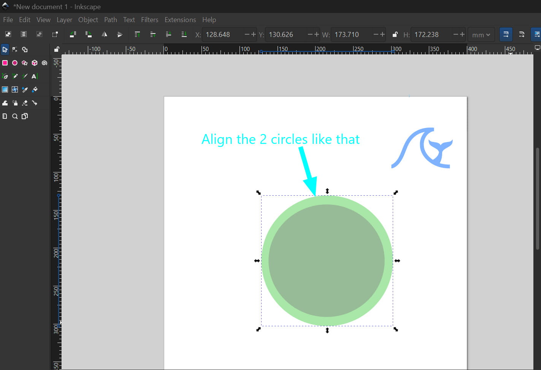Select the Spray tool
541x370 pixels.
15,103
